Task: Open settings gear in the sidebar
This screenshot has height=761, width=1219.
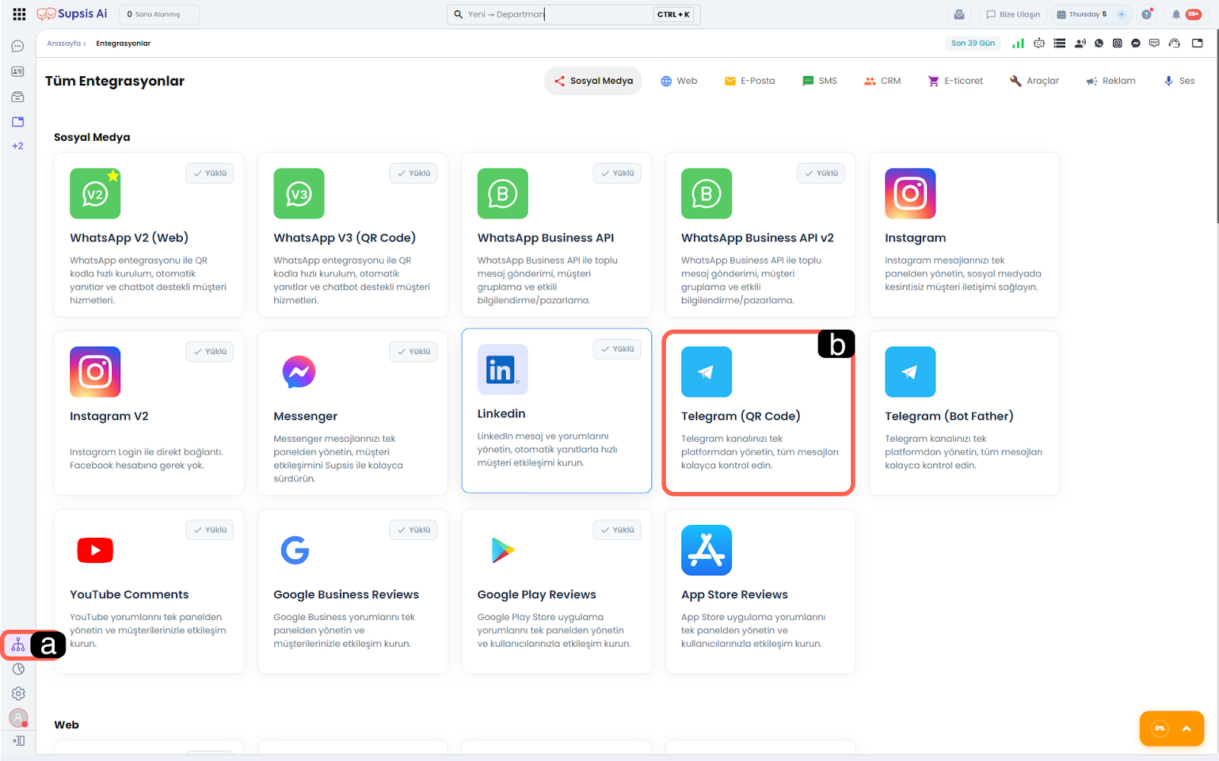Action: 18,693
